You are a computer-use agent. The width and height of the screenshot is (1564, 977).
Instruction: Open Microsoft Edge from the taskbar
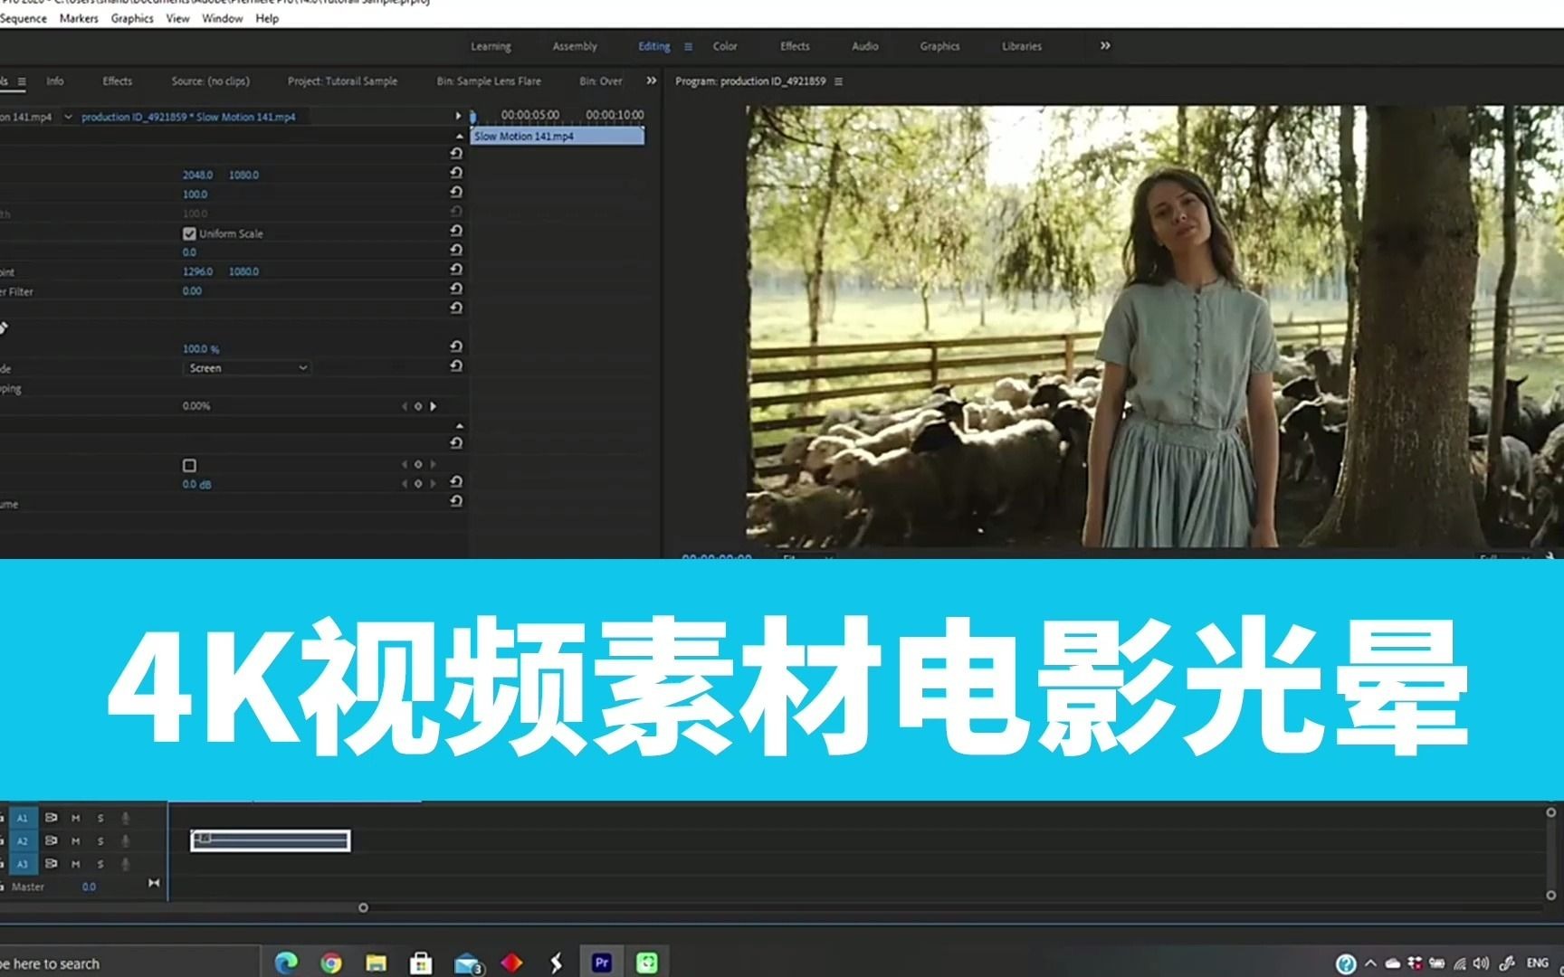(x=286, y=963)
